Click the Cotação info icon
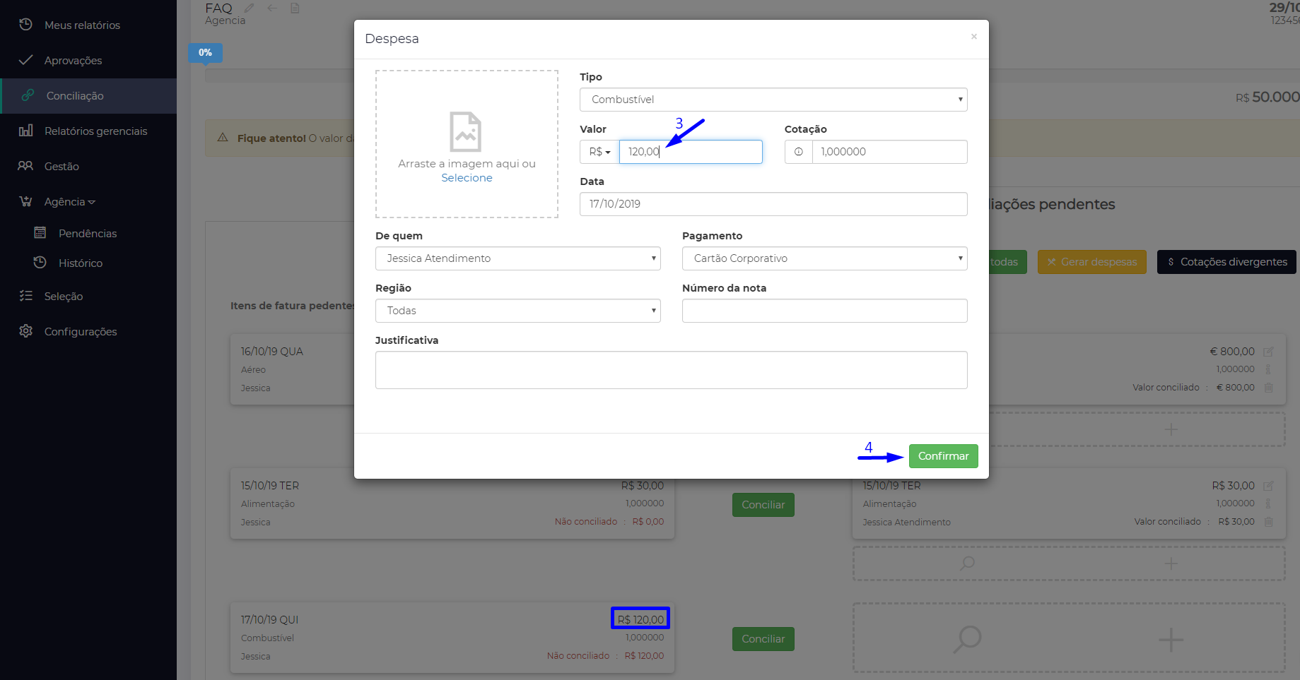This screenshot has height=680, width=1300. pyautogui.click(x=799, y=152)
